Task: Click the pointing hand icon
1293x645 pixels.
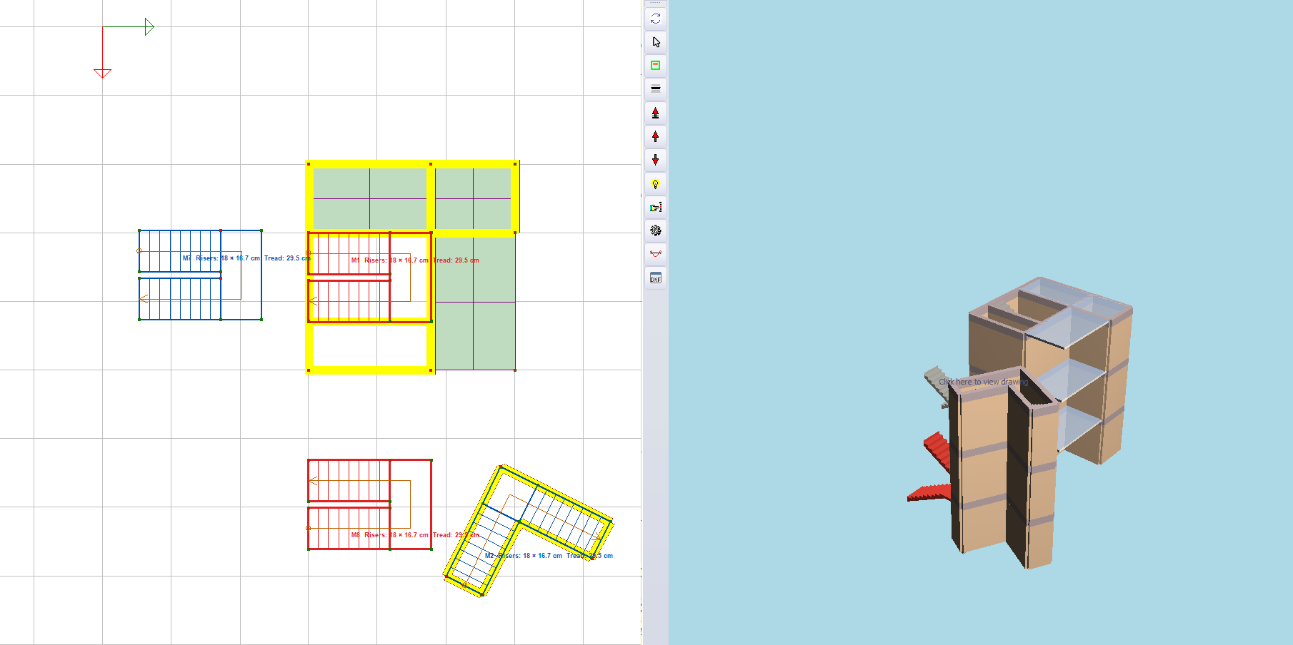Action: 655,207
